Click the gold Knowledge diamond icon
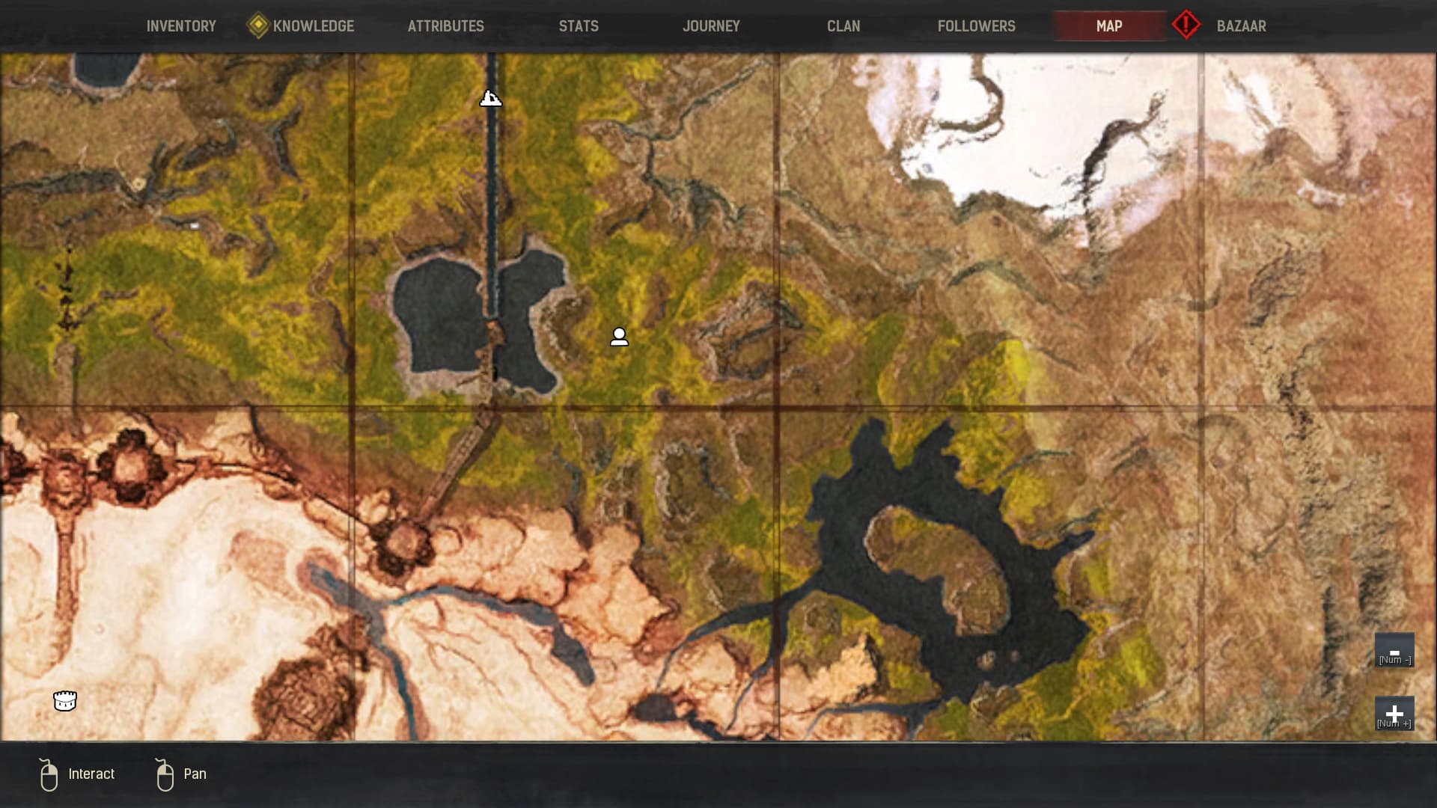1437x808 pixels. click(257, 25)
